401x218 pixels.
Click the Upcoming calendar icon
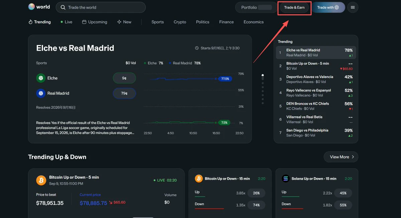tap(84, 22)
